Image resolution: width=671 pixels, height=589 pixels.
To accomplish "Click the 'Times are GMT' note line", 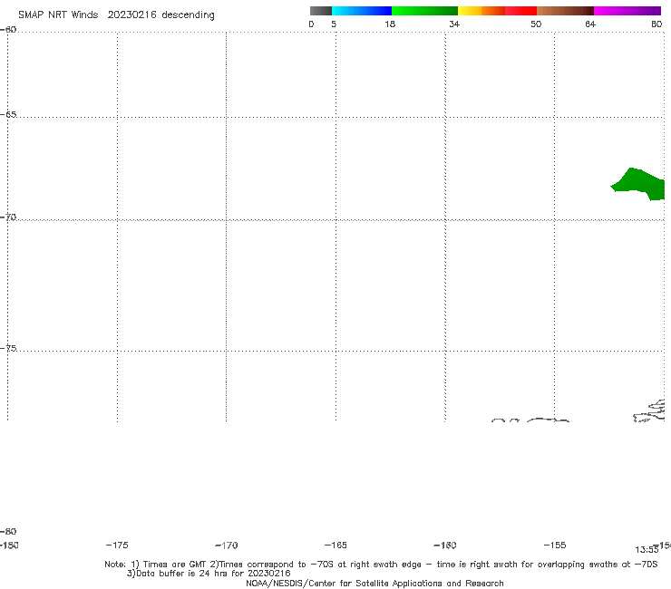I will coord(381,565).
